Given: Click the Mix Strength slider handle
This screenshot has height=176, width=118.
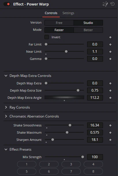Looking at the screenshot, I should [x=83, y=157].
